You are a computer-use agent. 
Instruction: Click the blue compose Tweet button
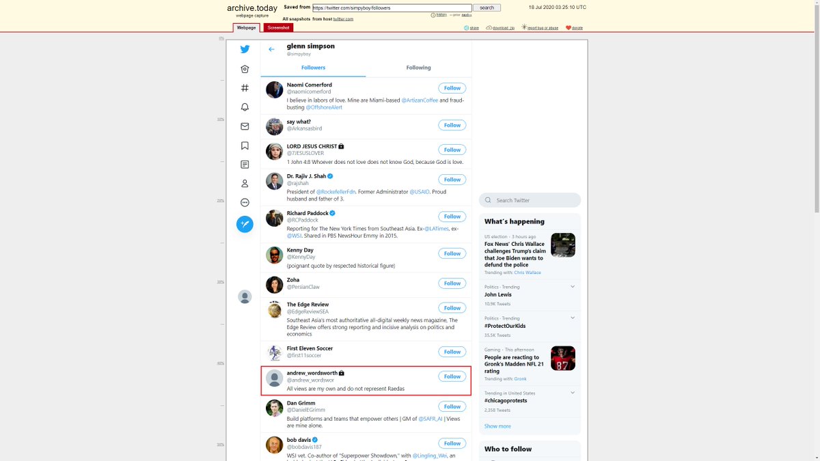tap(245, 224)
